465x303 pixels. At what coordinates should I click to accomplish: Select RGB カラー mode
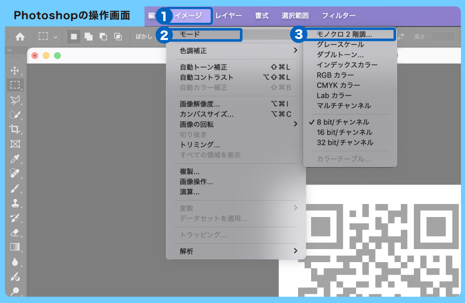[350, 75]
